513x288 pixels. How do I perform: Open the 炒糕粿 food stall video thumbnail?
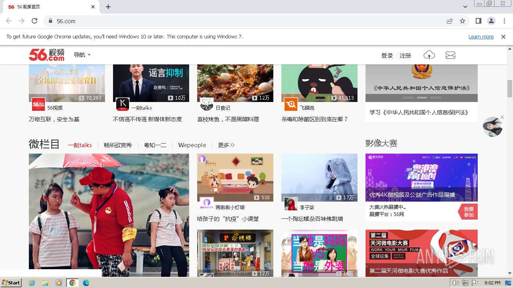pyautogui.click(x=235, y=253)
